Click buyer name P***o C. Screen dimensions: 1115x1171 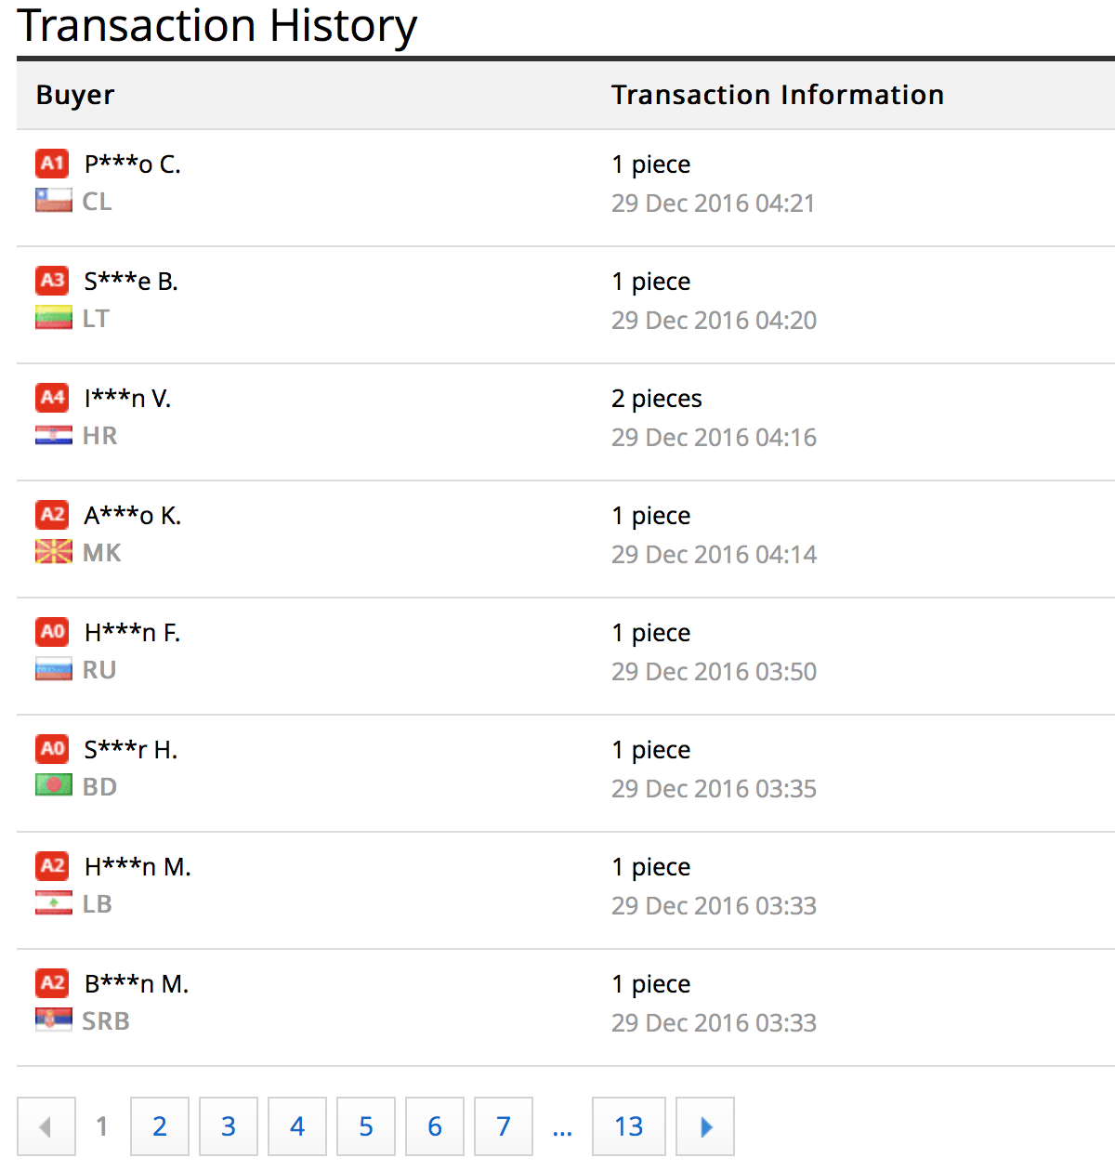133,164
